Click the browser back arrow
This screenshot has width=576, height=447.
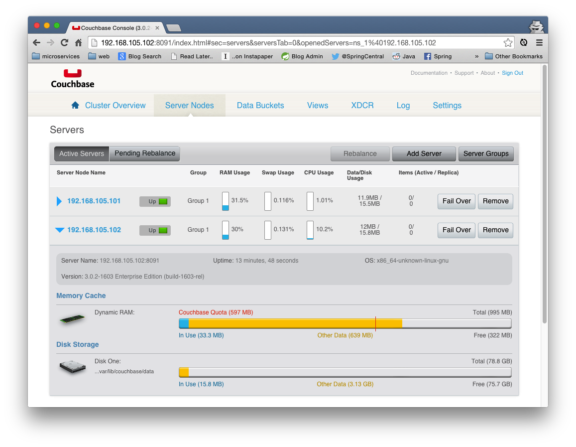point(36,43)
